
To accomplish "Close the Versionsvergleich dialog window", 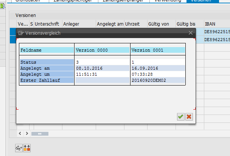I will pos(191,33).
